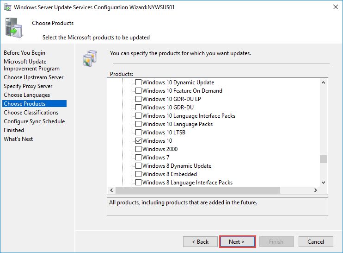The image size is (343, 253).
Task: Click the products icon near the description text
Action: coord(90,58)
